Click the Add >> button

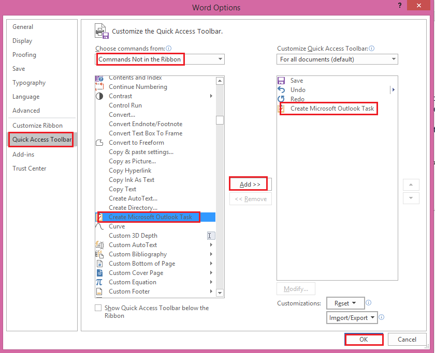point(250,185)
